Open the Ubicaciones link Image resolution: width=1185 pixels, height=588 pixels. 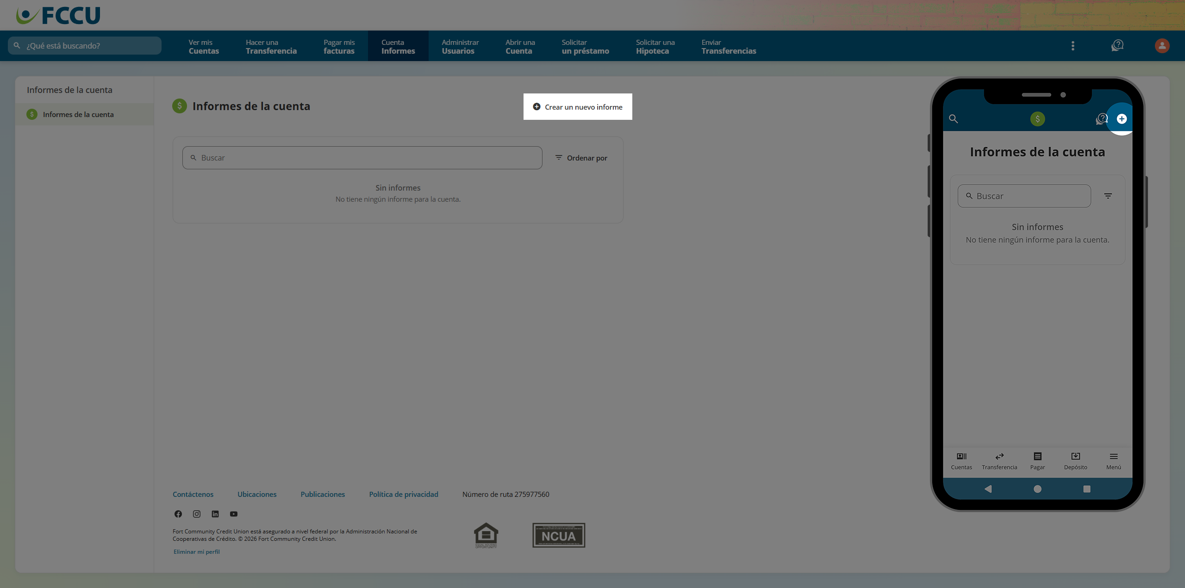(257, 494)
